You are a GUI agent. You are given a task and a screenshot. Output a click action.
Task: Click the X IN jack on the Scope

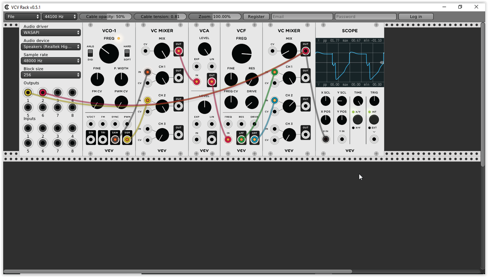(326, 139)
